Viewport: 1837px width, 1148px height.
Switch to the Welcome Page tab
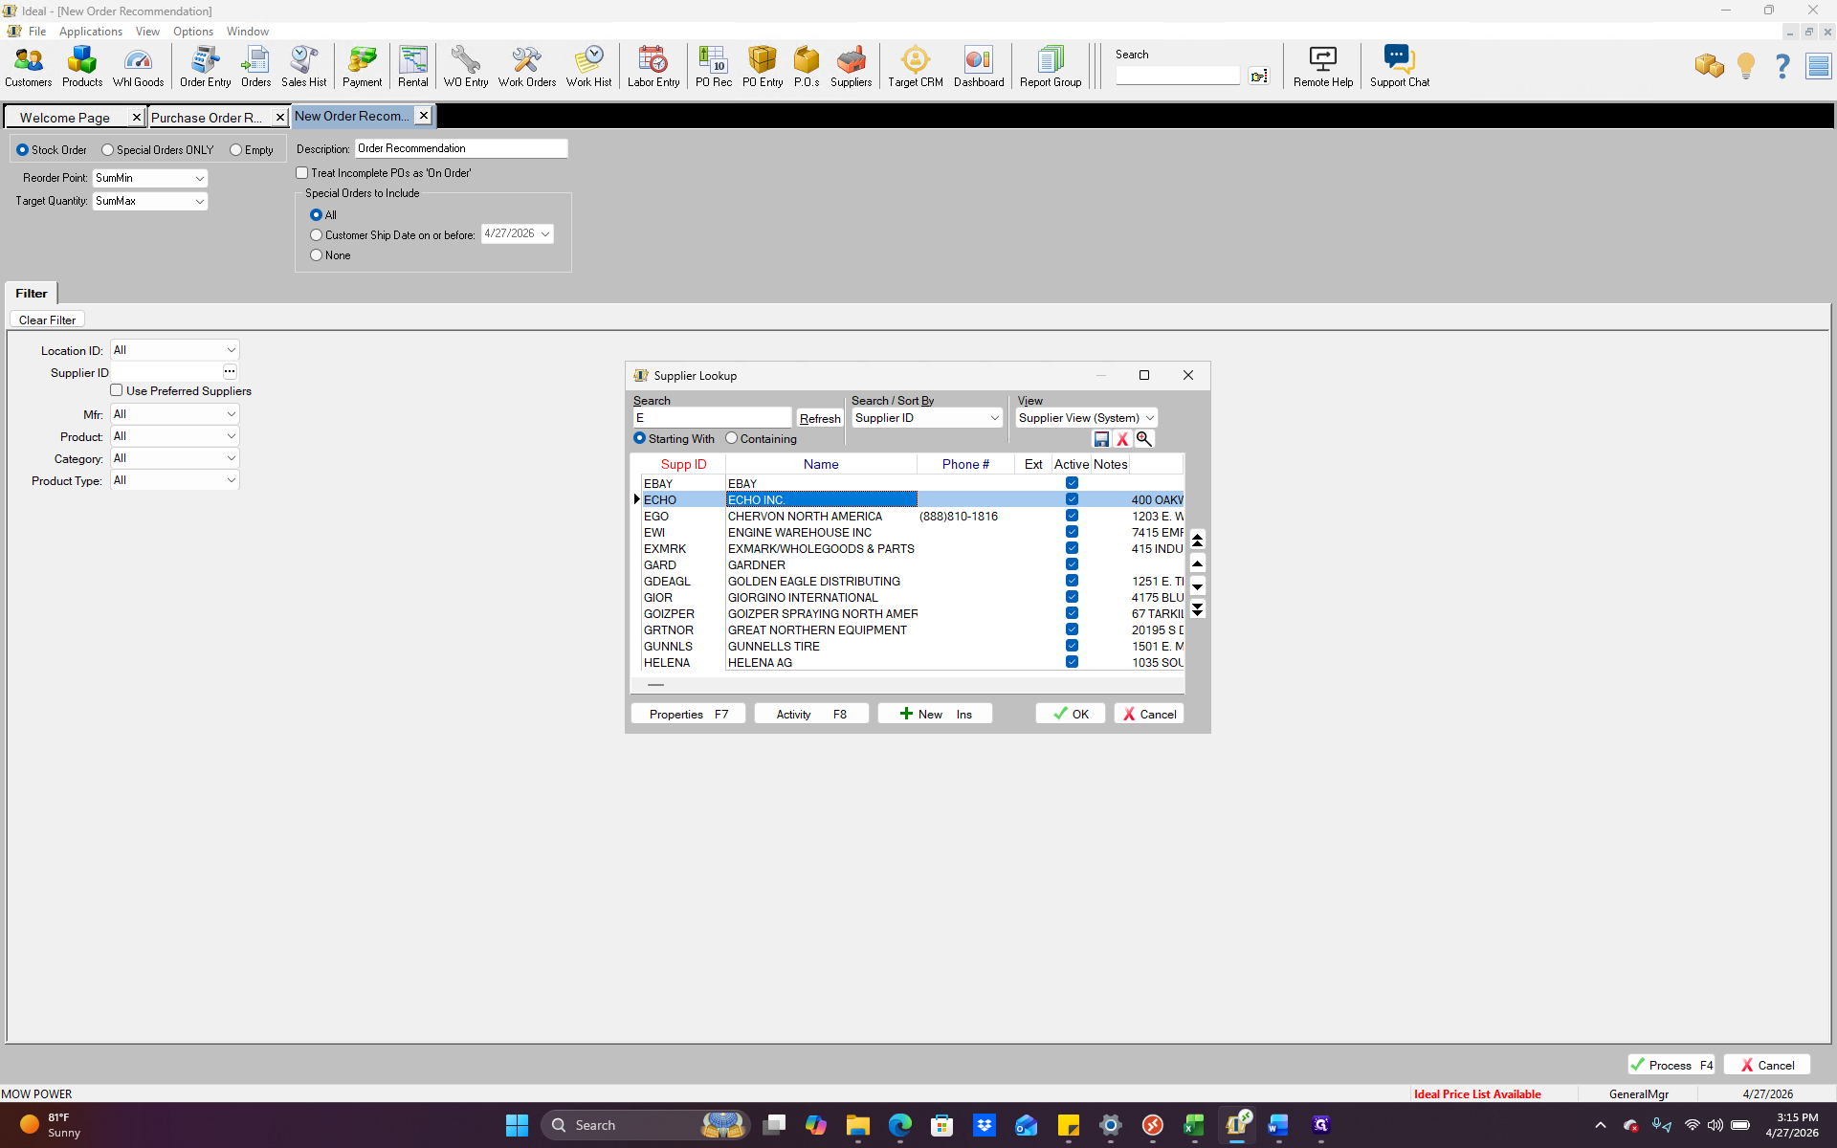(x=65, y=118)
